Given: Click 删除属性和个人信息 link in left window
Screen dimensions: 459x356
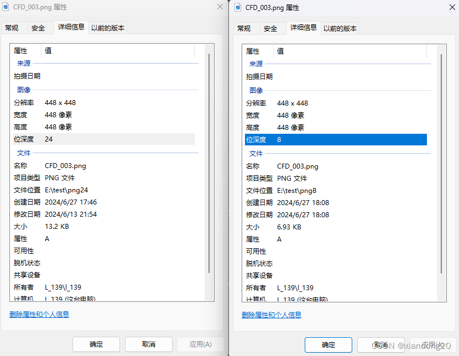Looking at the screenshot, I should point(39,315).
